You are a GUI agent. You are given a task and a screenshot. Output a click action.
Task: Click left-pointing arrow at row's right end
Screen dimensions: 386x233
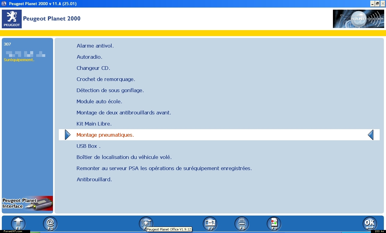(371, 135)
